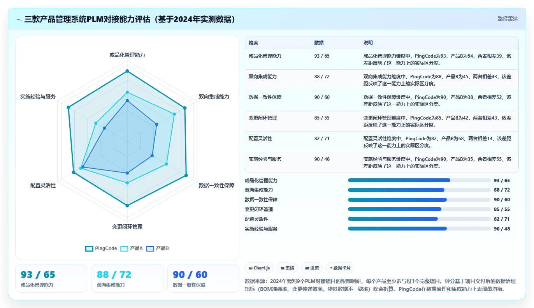
Task: Click the 90 / 60 table value
Action: point(322,97)
